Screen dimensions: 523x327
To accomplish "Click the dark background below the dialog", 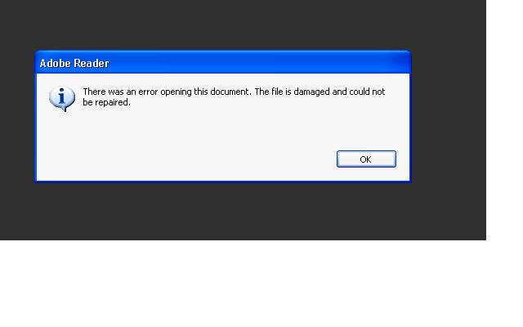I will pyautogui.click(x=234, y=212).
